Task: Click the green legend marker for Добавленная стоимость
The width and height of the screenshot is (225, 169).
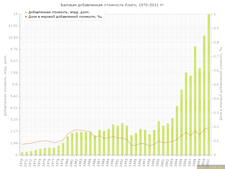Action: pyautogui.click(x=26, y=12)
